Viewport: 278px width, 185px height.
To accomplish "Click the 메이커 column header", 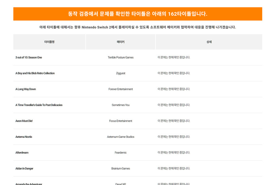I will point(120,42).
